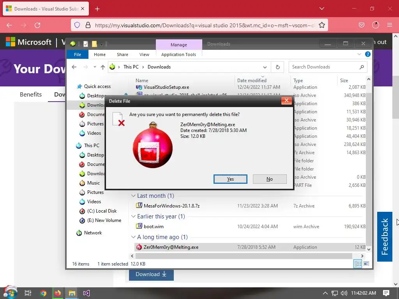Select MesaForWindows-20.1.8.7z file

click(x=171, y=206)
